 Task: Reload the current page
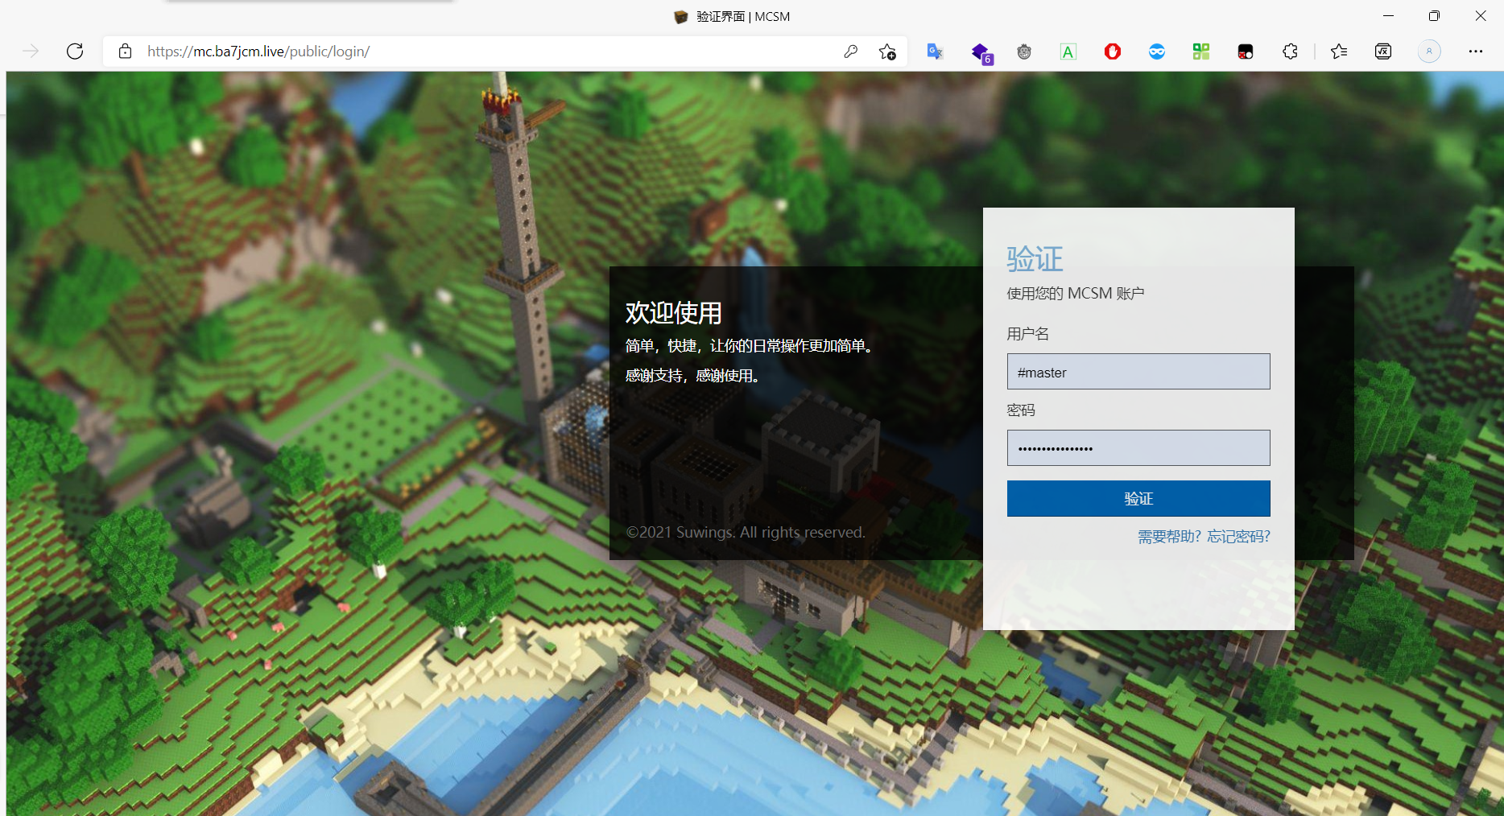[75, 52]
